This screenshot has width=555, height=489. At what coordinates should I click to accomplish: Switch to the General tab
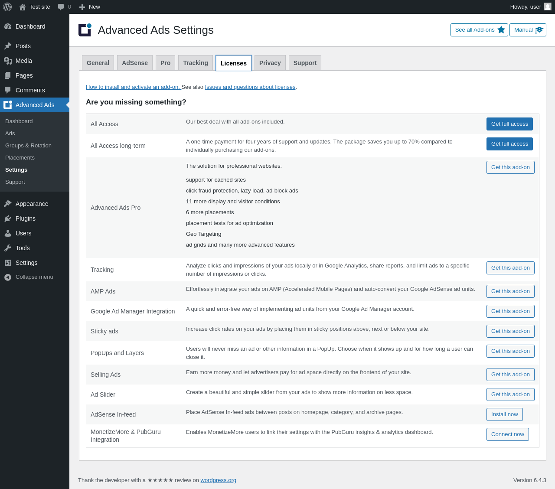(x=98, y=63)
